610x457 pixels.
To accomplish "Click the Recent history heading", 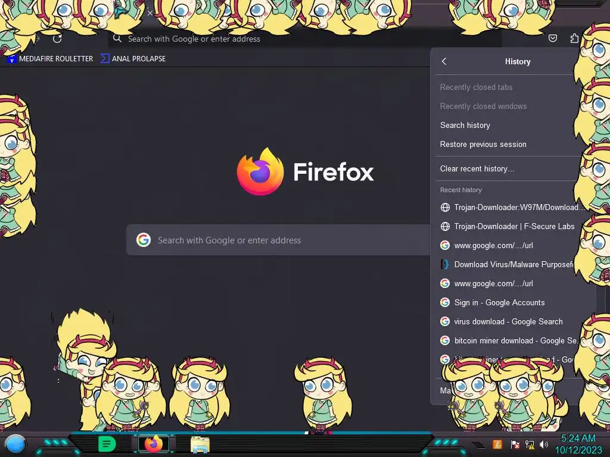I will click(x=460, y=190).
